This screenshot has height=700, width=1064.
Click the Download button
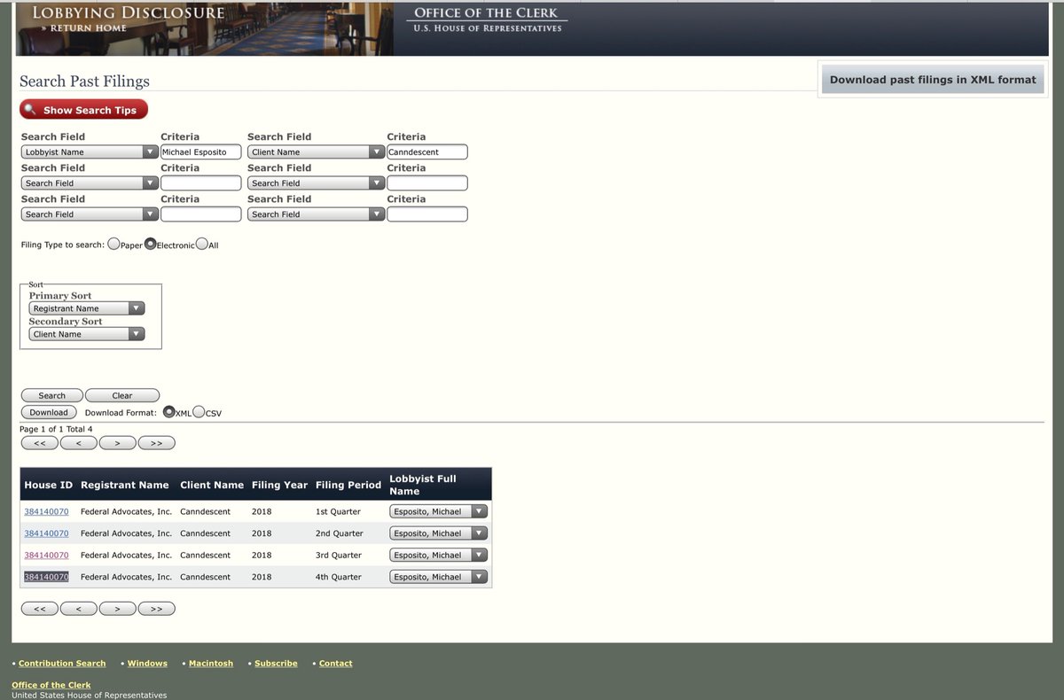tap(48, 412)
